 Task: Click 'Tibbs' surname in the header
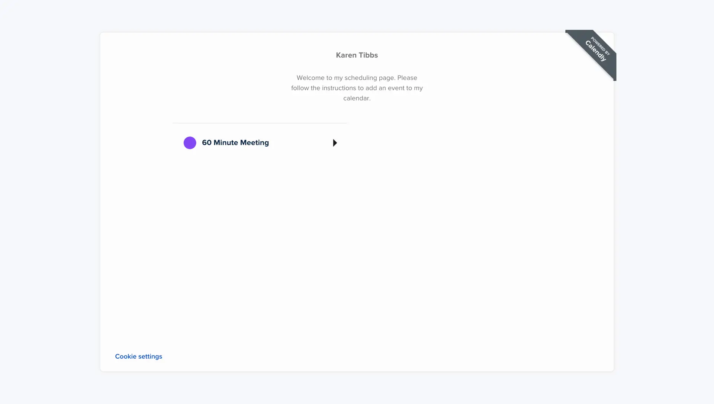368,55
